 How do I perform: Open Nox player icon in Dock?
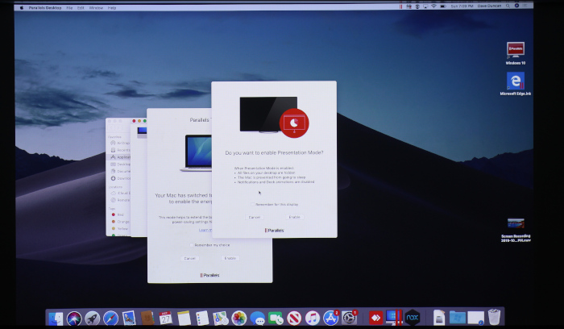[413, 319]
